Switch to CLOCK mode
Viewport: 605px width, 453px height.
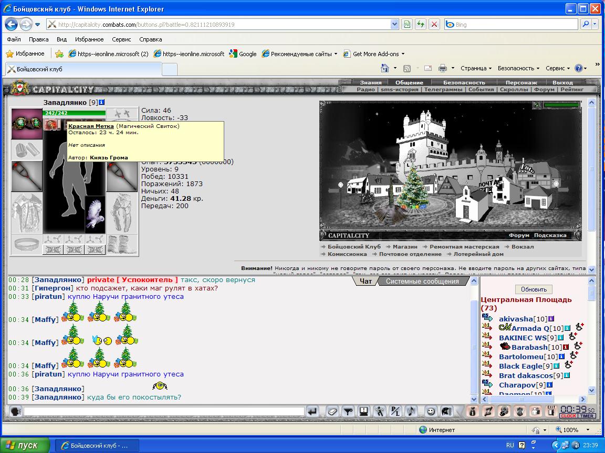[568, 416]
